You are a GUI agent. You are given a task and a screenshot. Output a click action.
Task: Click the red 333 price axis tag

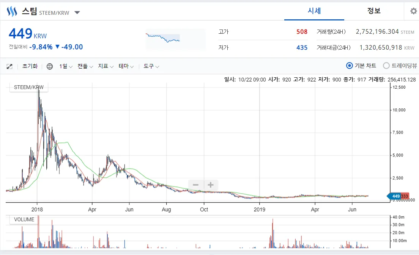(x=405, y=196)
